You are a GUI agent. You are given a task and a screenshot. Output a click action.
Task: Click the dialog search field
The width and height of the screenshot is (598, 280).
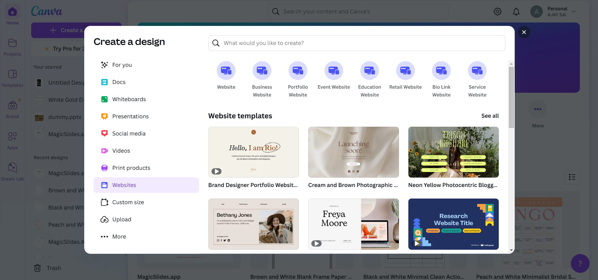357,43
